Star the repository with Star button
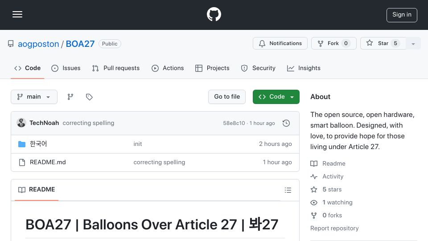Image resolution: width=428 pixels, height=241 pixels. [383, 43]
